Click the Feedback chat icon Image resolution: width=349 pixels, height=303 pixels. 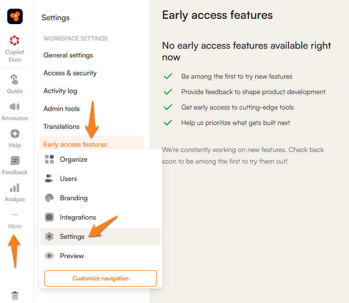15,161
